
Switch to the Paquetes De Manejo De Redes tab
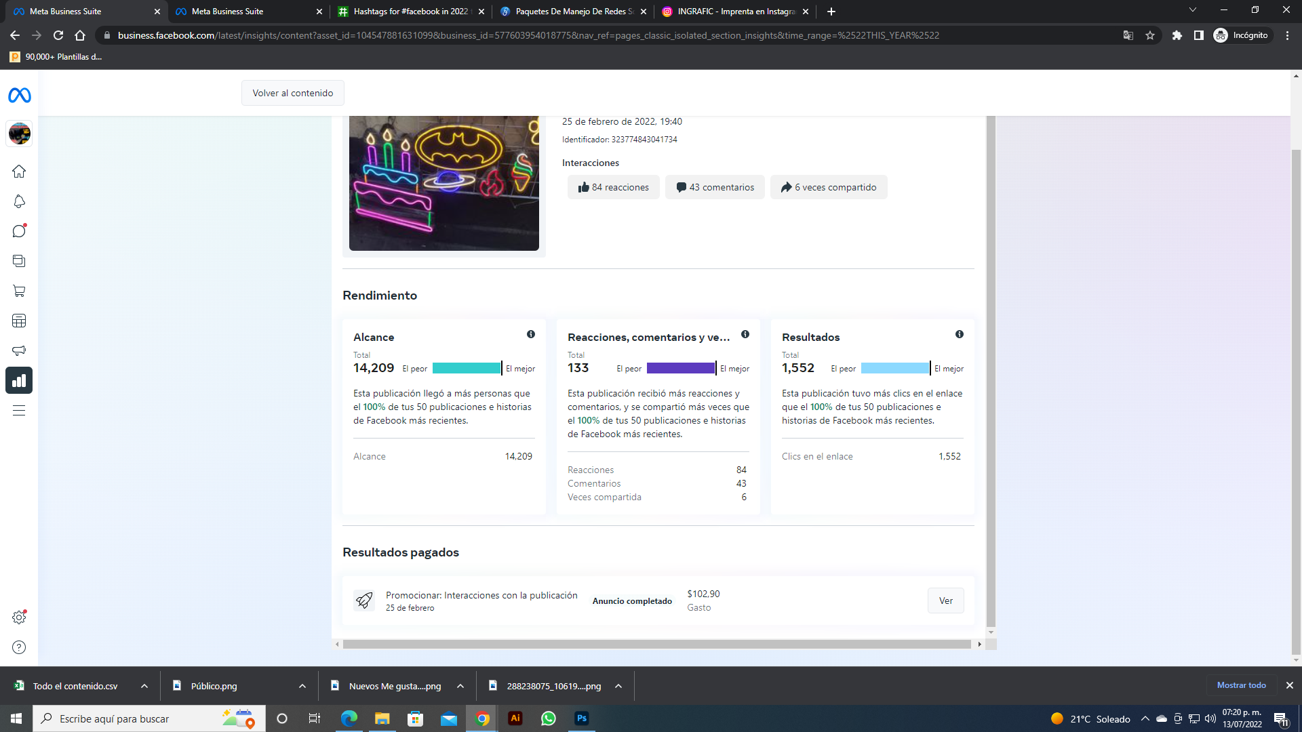coord(573,12)
